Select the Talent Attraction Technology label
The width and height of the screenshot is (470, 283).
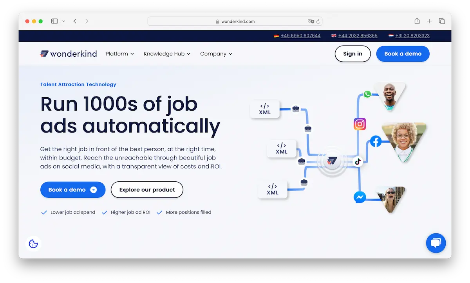(78, 84)
